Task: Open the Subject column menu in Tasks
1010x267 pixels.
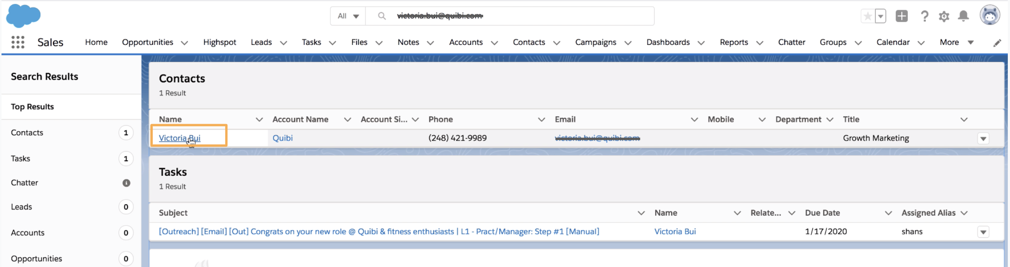Action: (x=641, y=213)
